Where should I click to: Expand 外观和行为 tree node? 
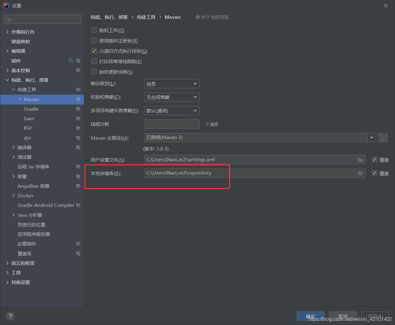7,32
